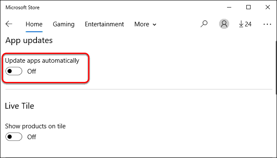
Task: Enable the Show products on tile switch
Action: pos(14,137)
